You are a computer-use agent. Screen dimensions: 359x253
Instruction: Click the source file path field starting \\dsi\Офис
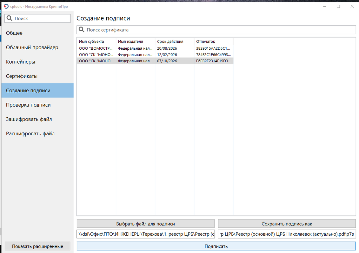146,234
